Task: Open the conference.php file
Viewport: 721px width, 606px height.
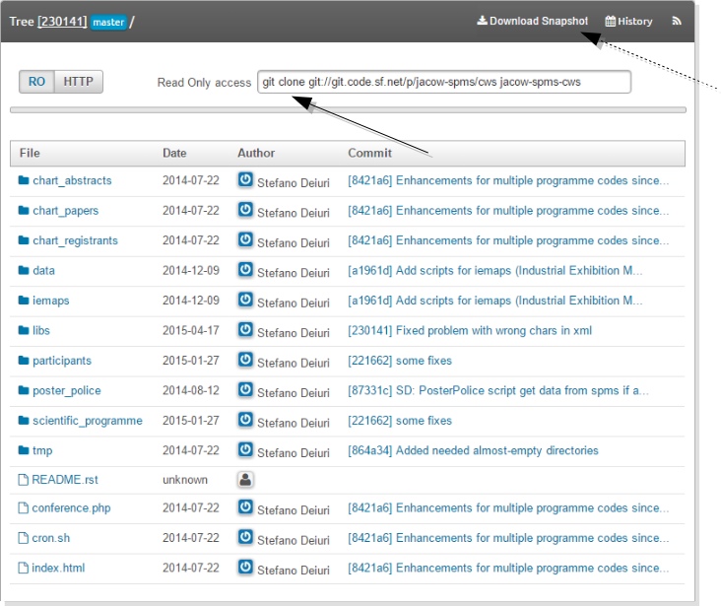Action: pyautogui.click(x=71, y=508)
